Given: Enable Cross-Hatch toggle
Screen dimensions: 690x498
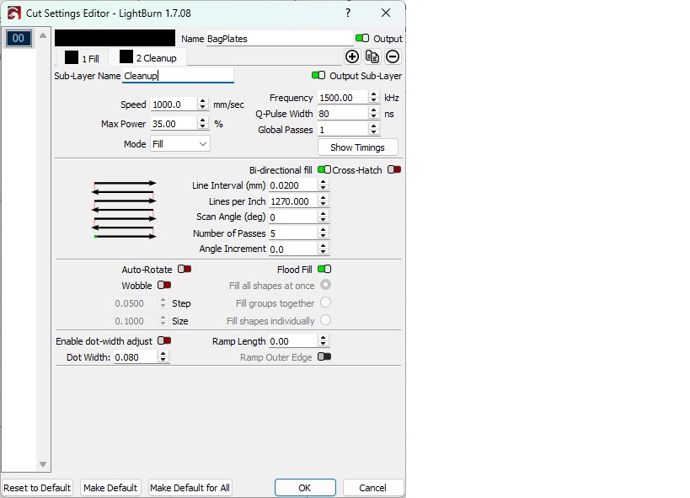Looking at the screenshot, I should coord(394,169).
